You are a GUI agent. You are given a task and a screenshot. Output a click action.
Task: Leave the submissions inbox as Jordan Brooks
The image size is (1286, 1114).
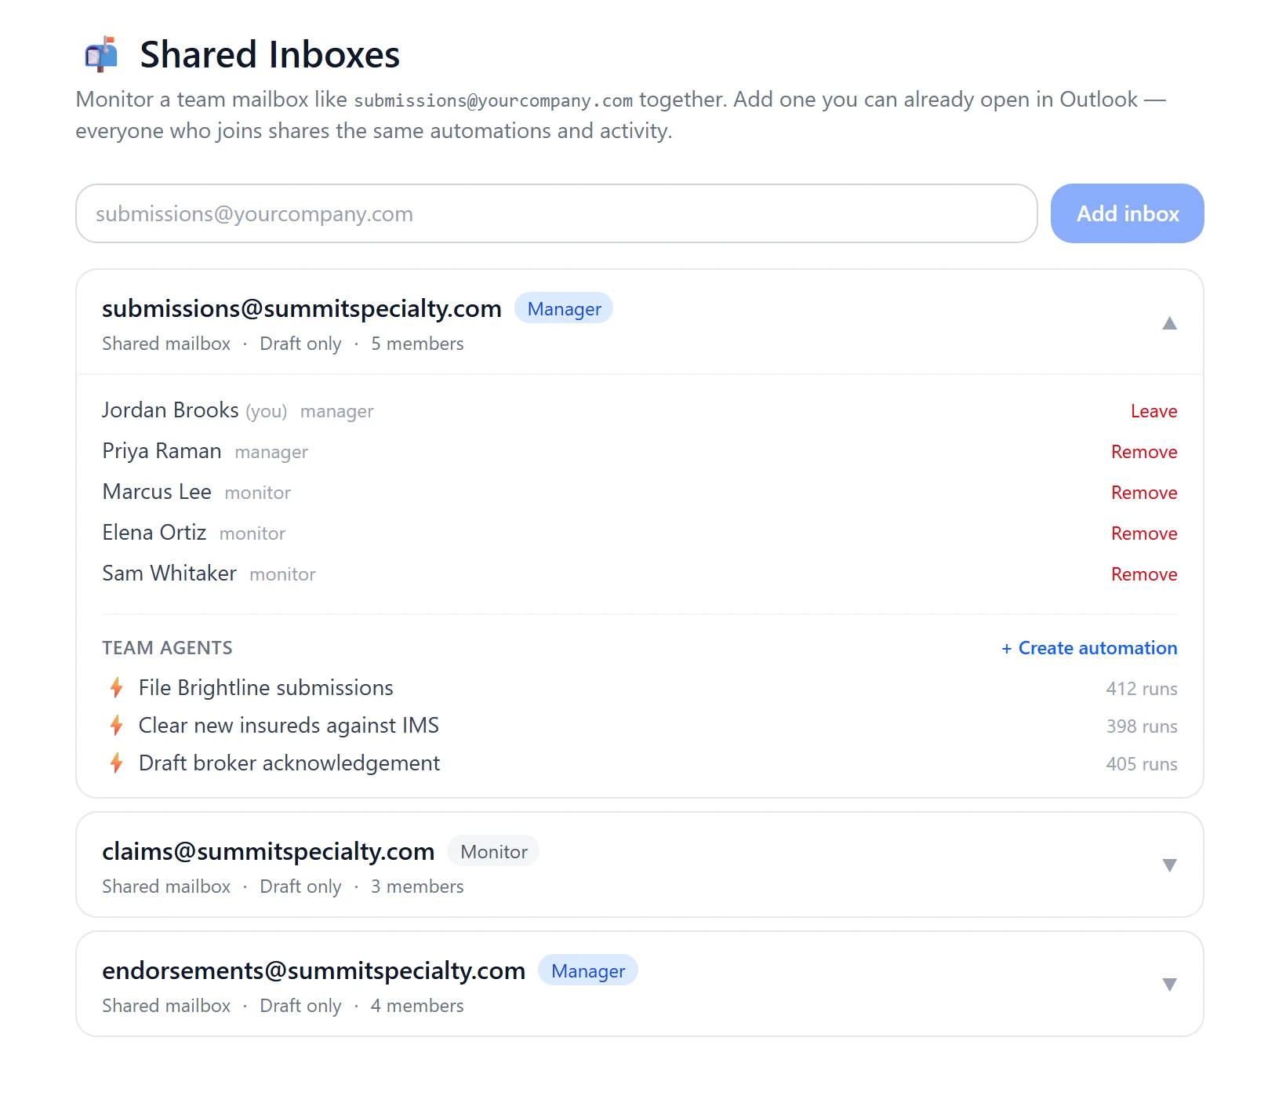pyautogui.click(x=1153, y=411)
